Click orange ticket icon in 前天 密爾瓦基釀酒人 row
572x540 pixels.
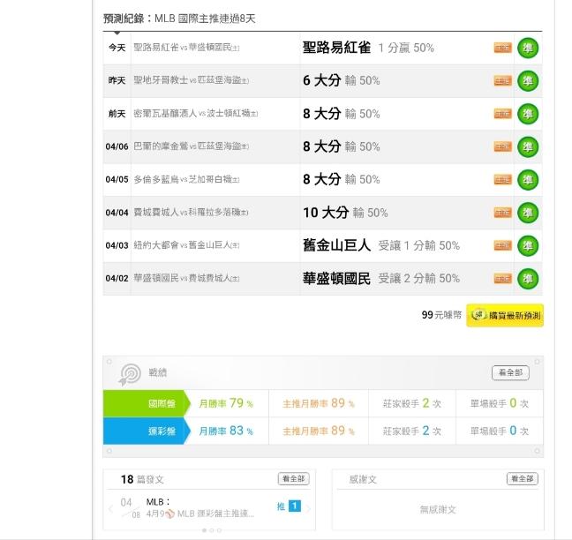coord(502,114)
